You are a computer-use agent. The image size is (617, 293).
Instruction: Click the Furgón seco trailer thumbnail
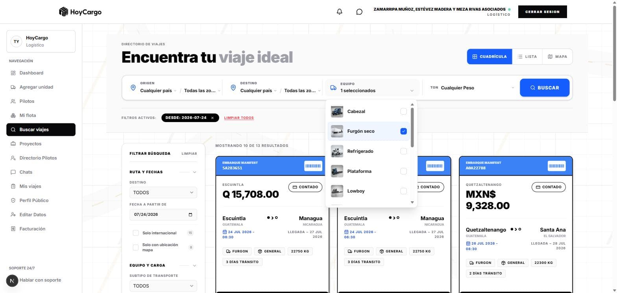[x=337, y=131]
